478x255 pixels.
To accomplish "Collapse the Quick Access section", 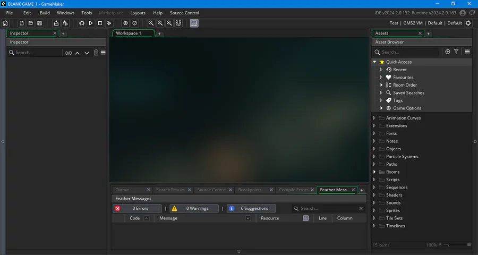I will (x=374, y=62).
